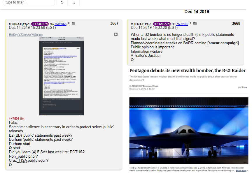Click 'Cruz_FISA public soon?' line
Image resolution: width=252 pixels, height=176 pixels.
coord(29,161)
